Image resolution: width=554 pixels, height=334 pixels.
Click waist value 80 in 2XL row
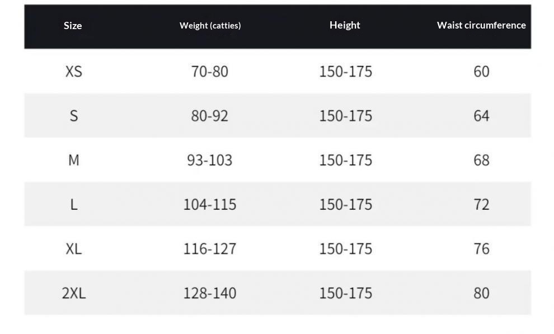point(481,293)
